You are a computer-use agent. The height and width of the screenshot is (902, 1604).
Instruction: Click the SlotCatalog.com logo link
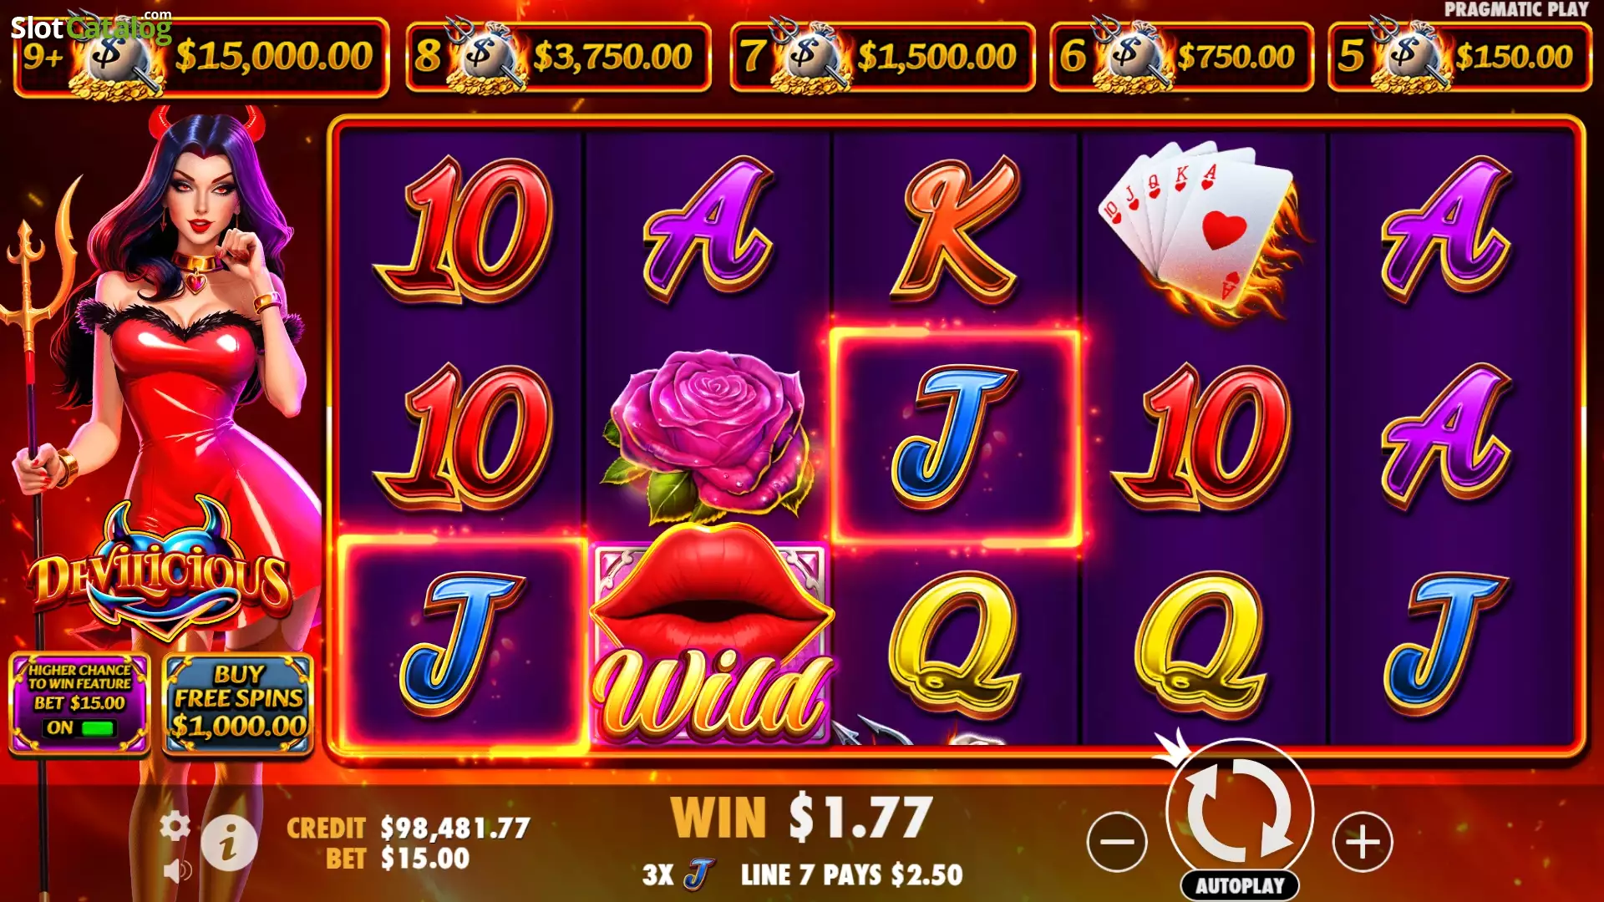coord(91,27)
